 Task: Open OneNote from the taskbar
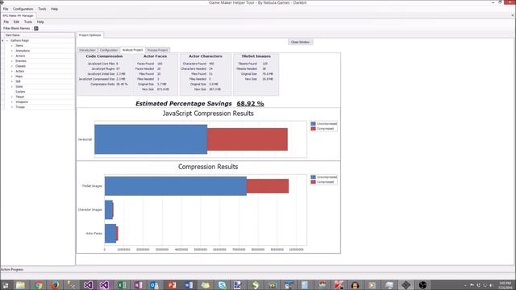pos(138,285)
